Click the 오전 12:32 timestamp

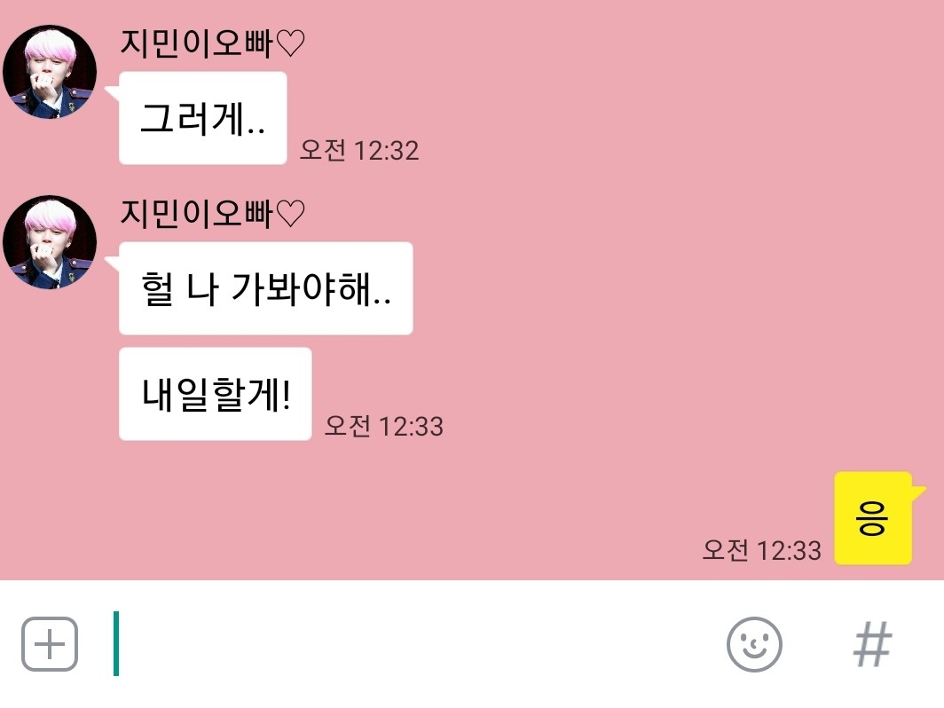coord(359,150)
